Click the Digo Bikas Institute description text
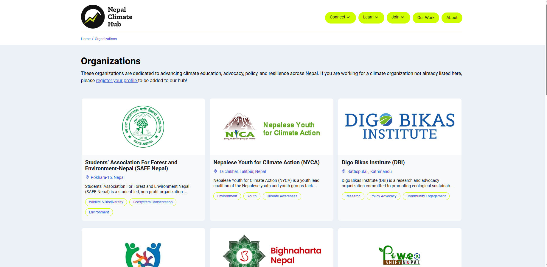 pos(397,183)
